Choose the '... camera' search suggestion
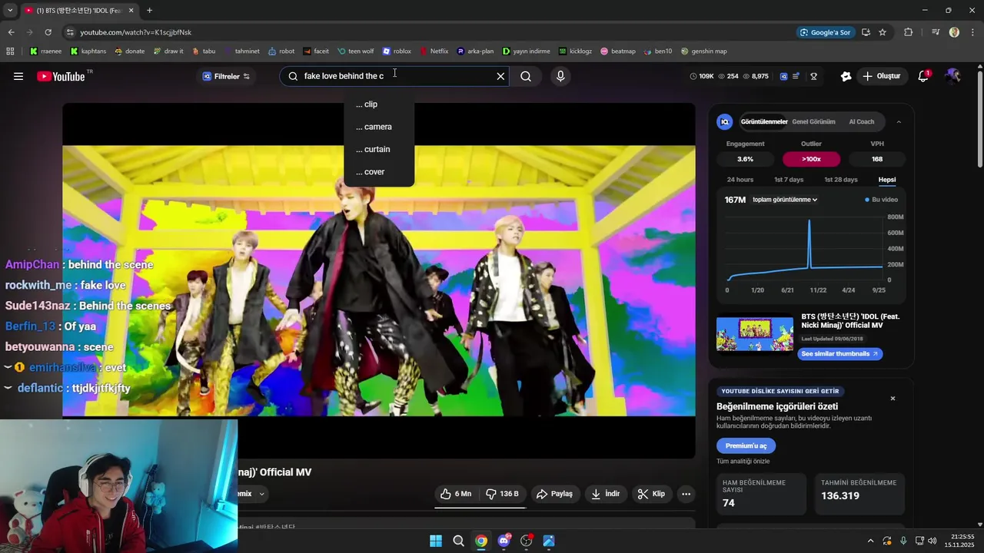Image resolution: width=984 pixels, height=553 pixels. click(379, 127)
